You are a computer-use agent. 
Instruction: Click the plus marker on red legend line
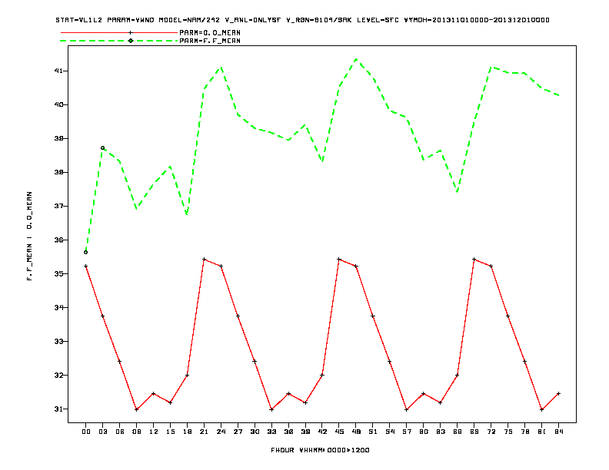131,32
